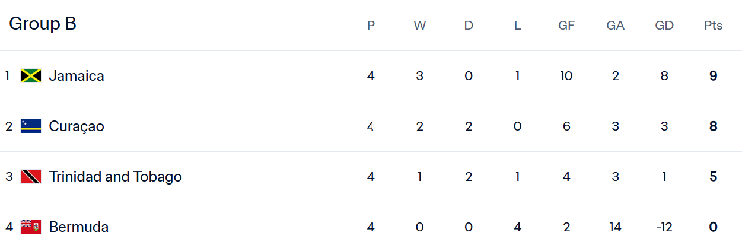The image size is (742, 248).
Task: Click the Bermuda flag icon
Action: click(30, 227)
